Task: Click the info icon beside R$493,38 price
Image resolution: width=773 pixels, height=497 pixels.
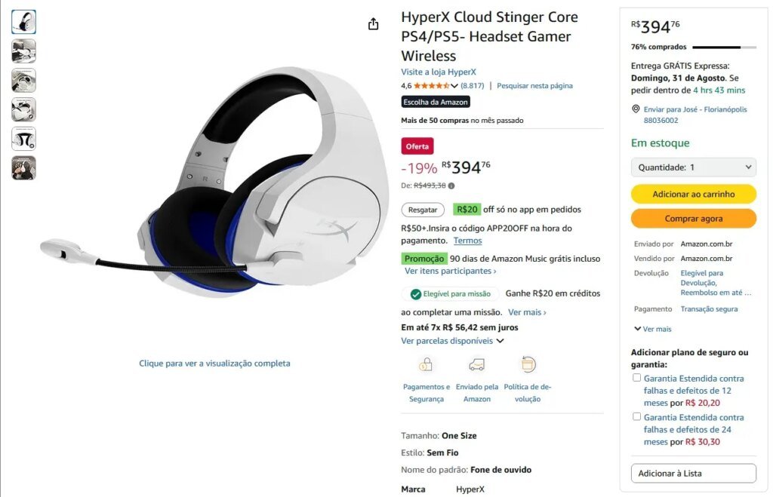Action: click(x=451, y=186)
